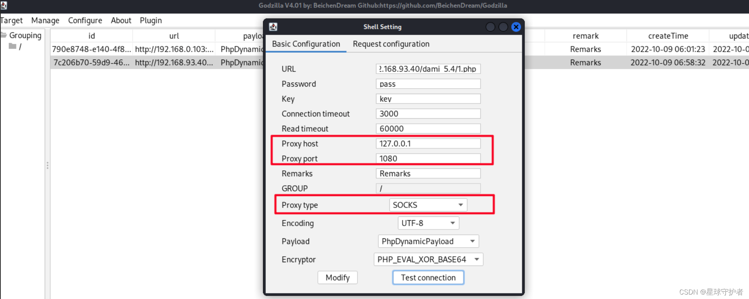This screenshot has width=749, height=299.
Task: Click the Shell Setting minimize button
Action: point(490,27)
